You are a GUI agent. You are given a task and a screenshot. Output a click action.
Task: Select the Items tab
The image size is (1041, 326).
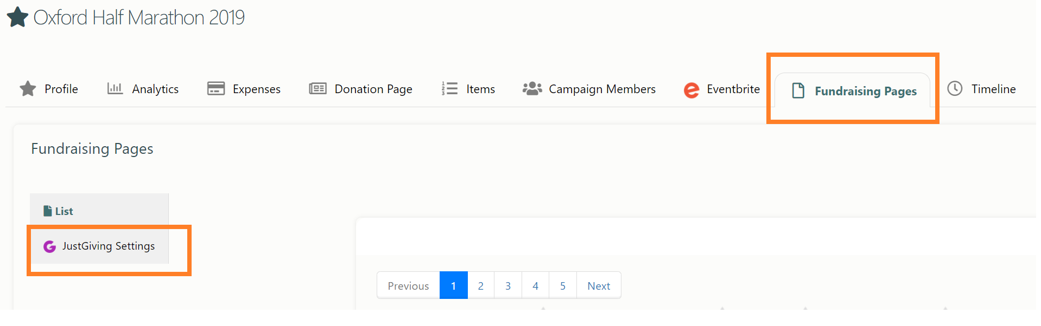coord(468,89)
